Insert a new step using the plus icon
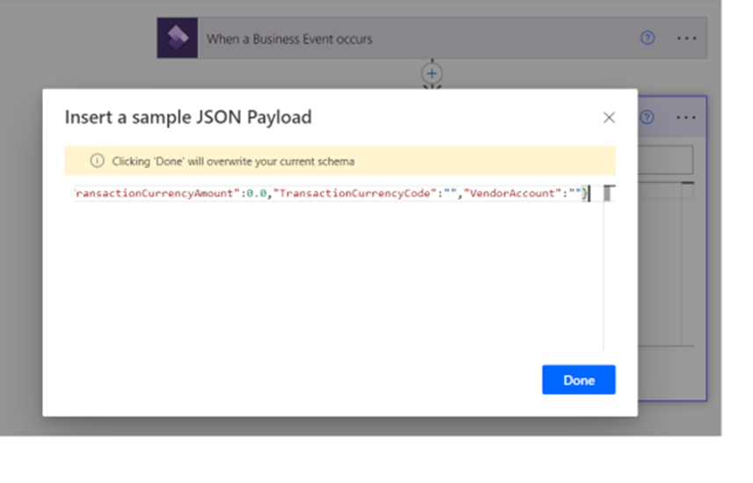Screen dimensions: 753x483 point(432,73)
